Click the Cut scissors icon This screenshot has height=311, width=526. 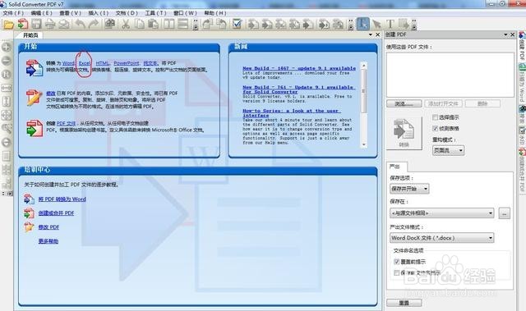tap(126, 24)
